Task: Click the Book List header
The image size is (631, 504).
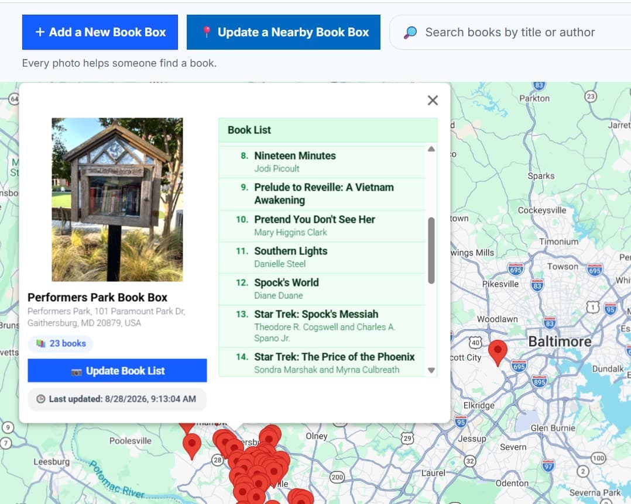Action: (328, 130)
